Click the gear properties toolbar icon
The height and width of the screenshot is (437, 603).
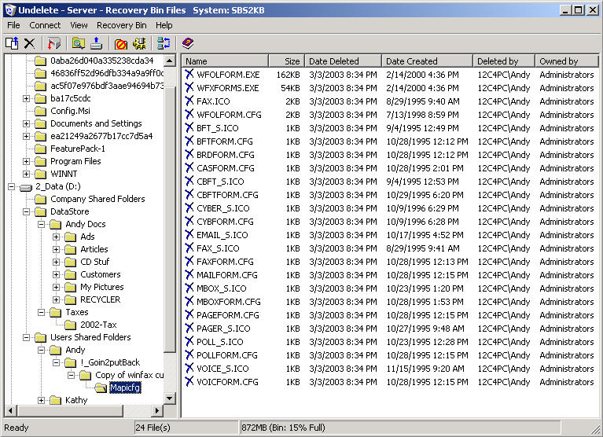pyautogui.click(x=139, y=43)
